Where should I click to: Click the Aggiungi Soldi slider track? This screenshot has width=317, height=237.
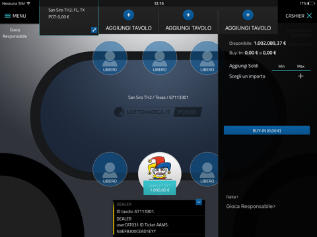(291, 70)
